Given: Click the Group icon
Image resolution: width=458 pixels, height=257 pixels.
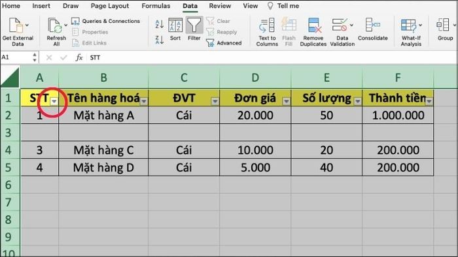Looking at the screenshot, I should click(443, 25).
